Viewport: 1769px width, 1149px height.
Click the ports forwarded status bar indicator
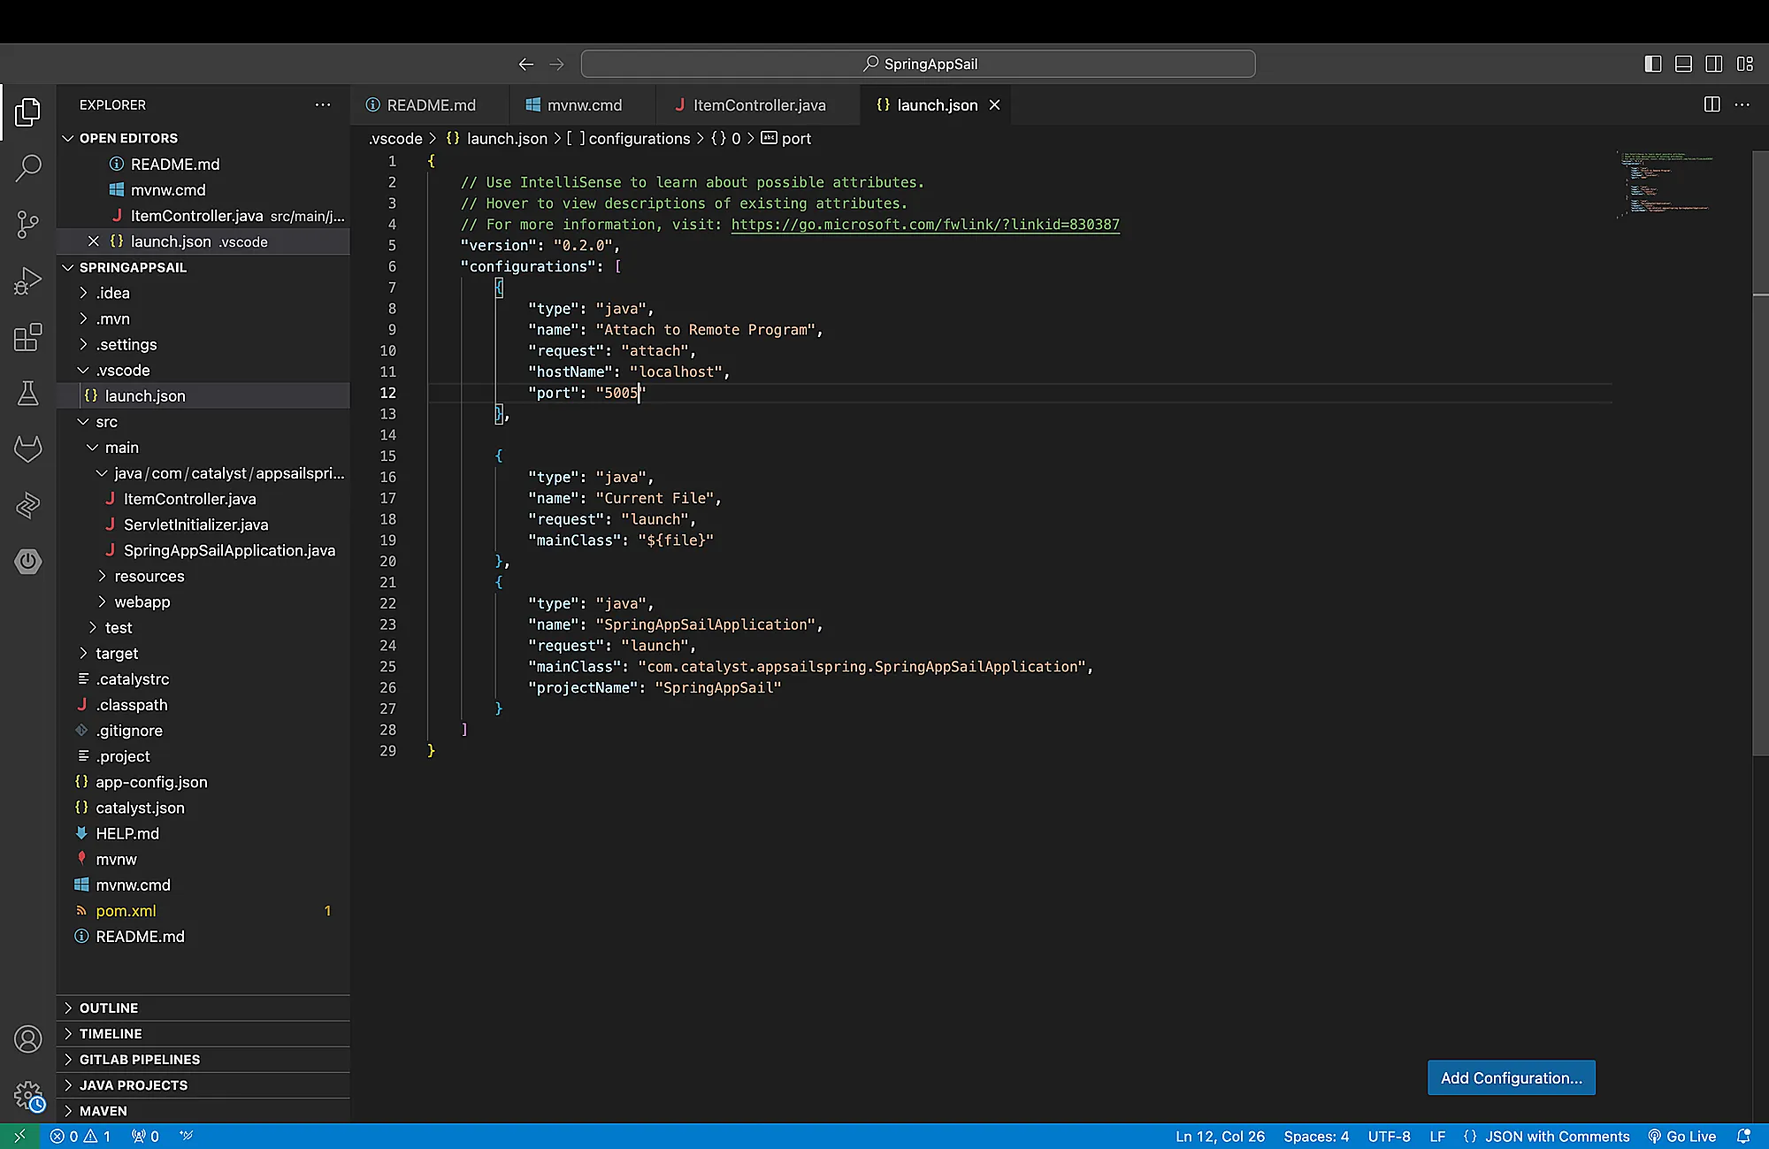[145, 1136]
